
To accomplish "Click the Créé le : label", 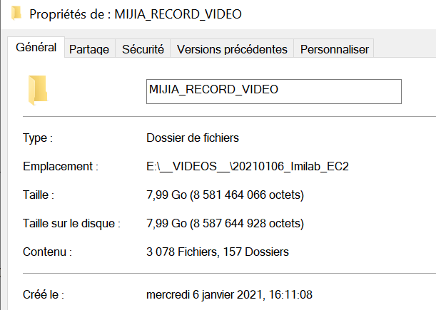I will tap(44, 295).
